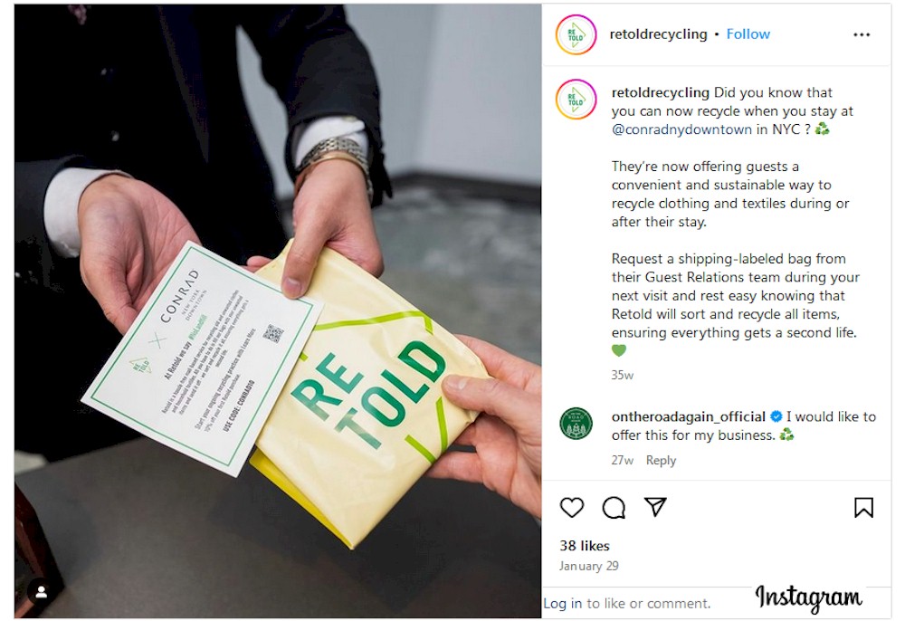Click retoldrecycling username in caption

661,92
